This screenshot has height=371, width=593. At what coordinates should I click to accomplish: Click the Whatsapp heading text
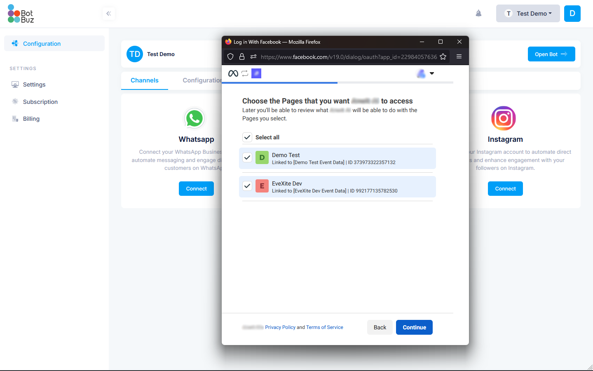click(x=196, y=139)
